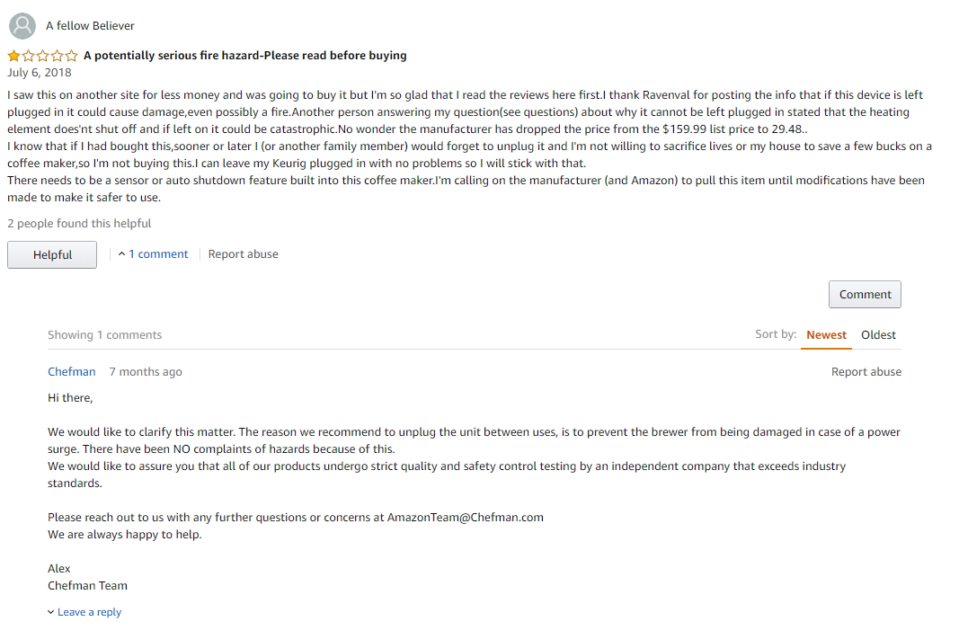Sort comments by Newest
The image size is (959, 639).
(x=826, y=335)
